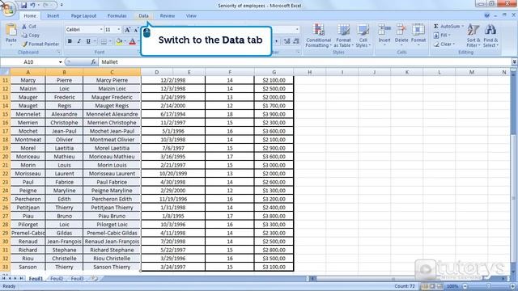This screenshot has height=291, width=518.
Task: Open Find & Select menu
Action: [x=490, y=36]
